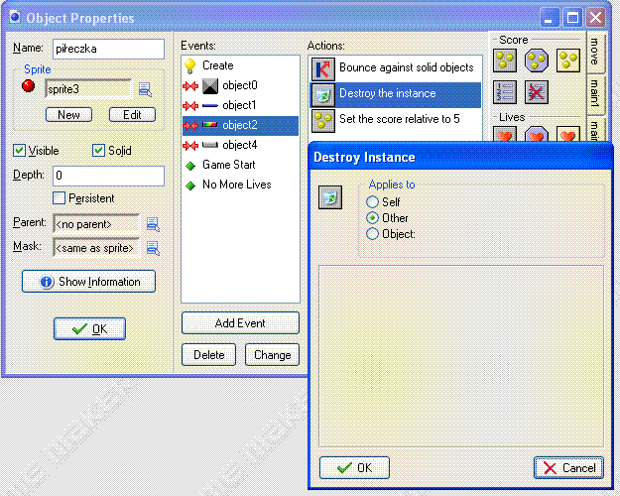Click the Clear Highscore table icon
This screenshot has height=496, width=620.
(x=536, y=92)
